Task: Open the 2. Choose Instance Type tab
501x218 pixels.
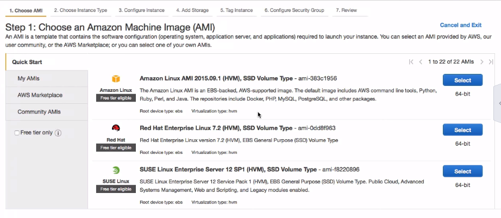Action: point(80,10)
